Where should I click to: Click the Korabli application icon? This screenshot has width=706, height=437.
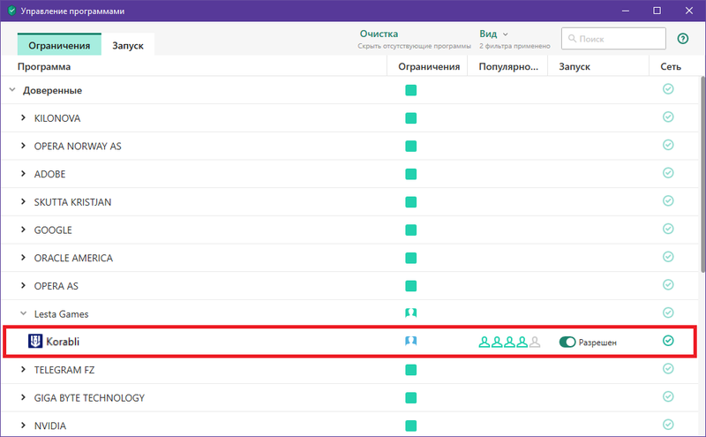(35, 341)
